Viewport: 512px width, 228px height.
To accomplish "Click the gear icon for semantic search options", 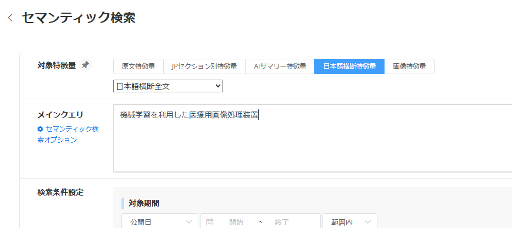I will (40, 129).
